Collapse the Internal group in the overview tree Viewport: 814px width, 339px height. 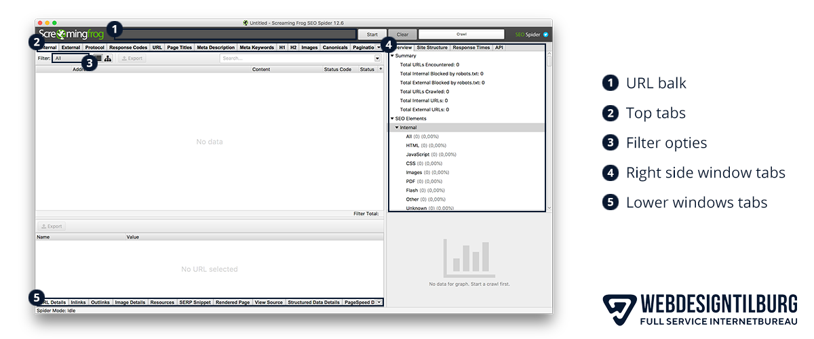(x=397, y=127)
